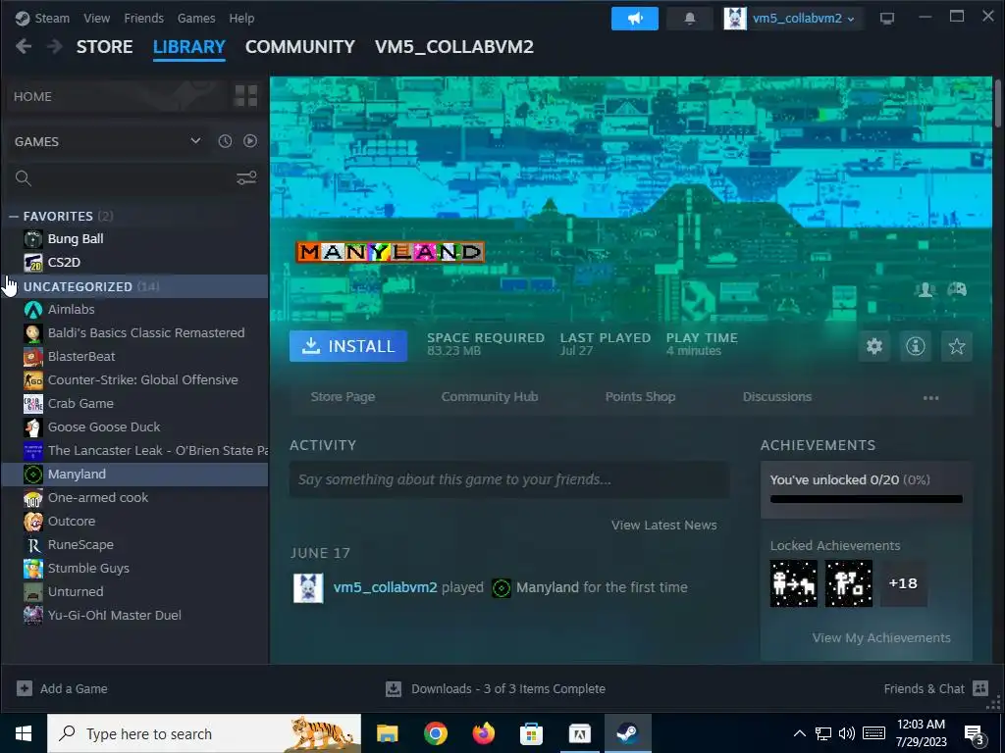Viewport: 1005px width, 753px height.
Task: Click the game page vertical scrollbar
Action: click(x=998, y=103)
